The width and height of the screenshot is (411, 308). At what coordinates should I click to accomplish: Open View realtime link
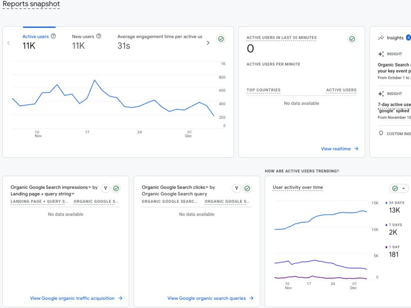pos(339,149)
